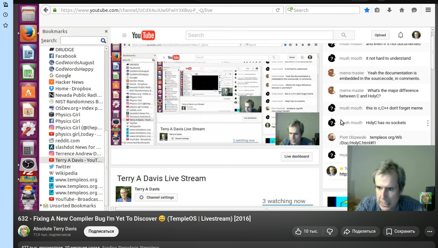Click the 'Terry A Davis Live Stream' title
The width and height of the screenshot is (438, 248).
(x=162, y=179)
